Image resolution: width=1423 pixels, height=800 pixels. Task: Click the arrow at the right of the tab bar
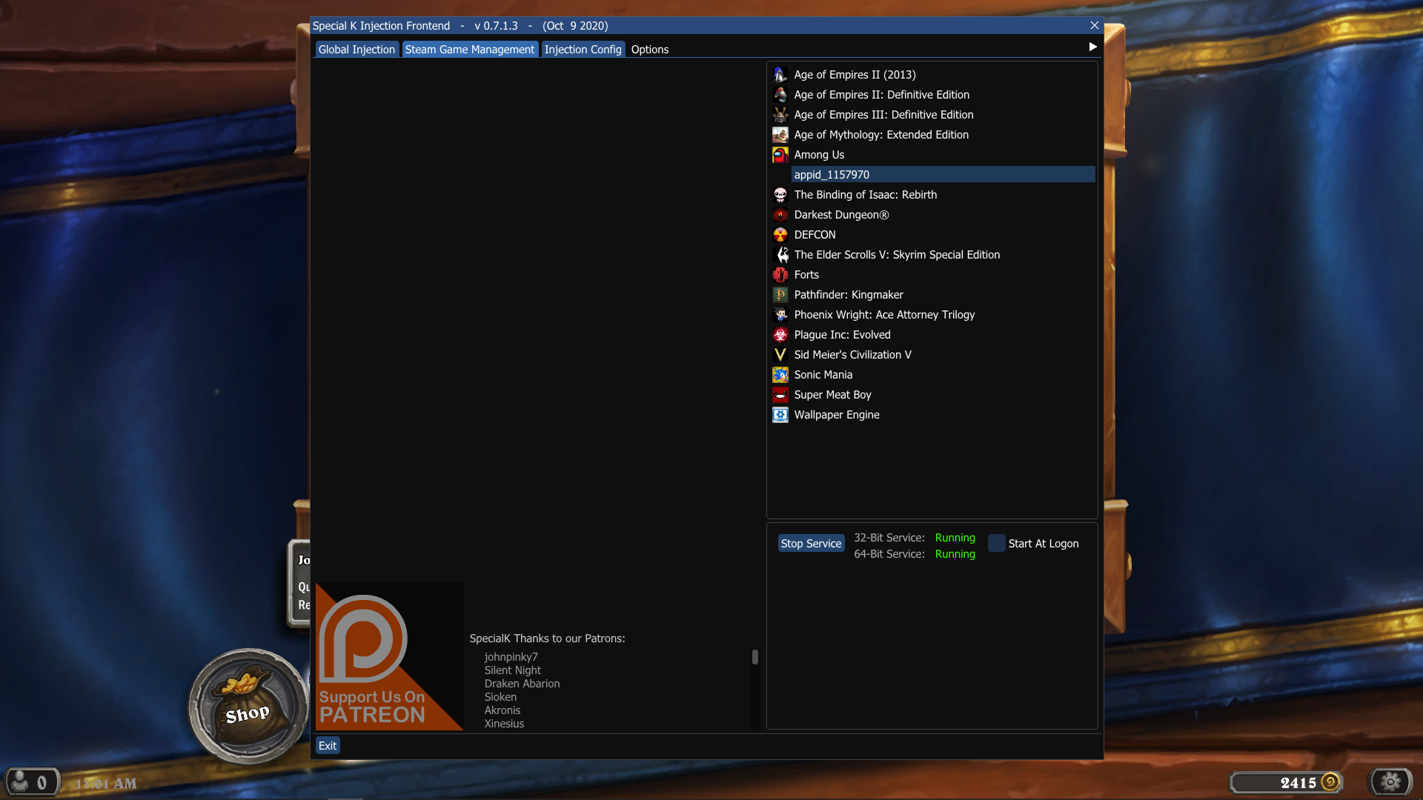1092,47
